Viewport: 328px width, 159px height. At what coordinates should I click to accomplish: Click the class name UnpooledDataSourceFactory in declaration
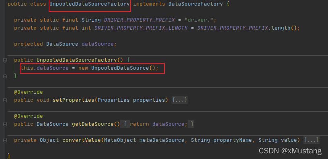90,4
